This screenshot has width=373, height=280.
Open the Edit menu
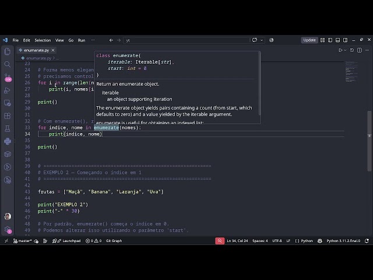click(26, 40)
